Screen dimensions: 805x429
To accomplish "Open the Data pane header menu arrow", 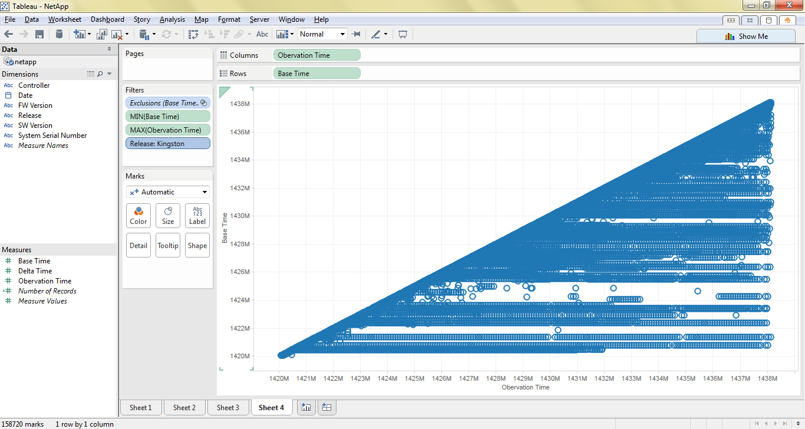I will 109,49.
